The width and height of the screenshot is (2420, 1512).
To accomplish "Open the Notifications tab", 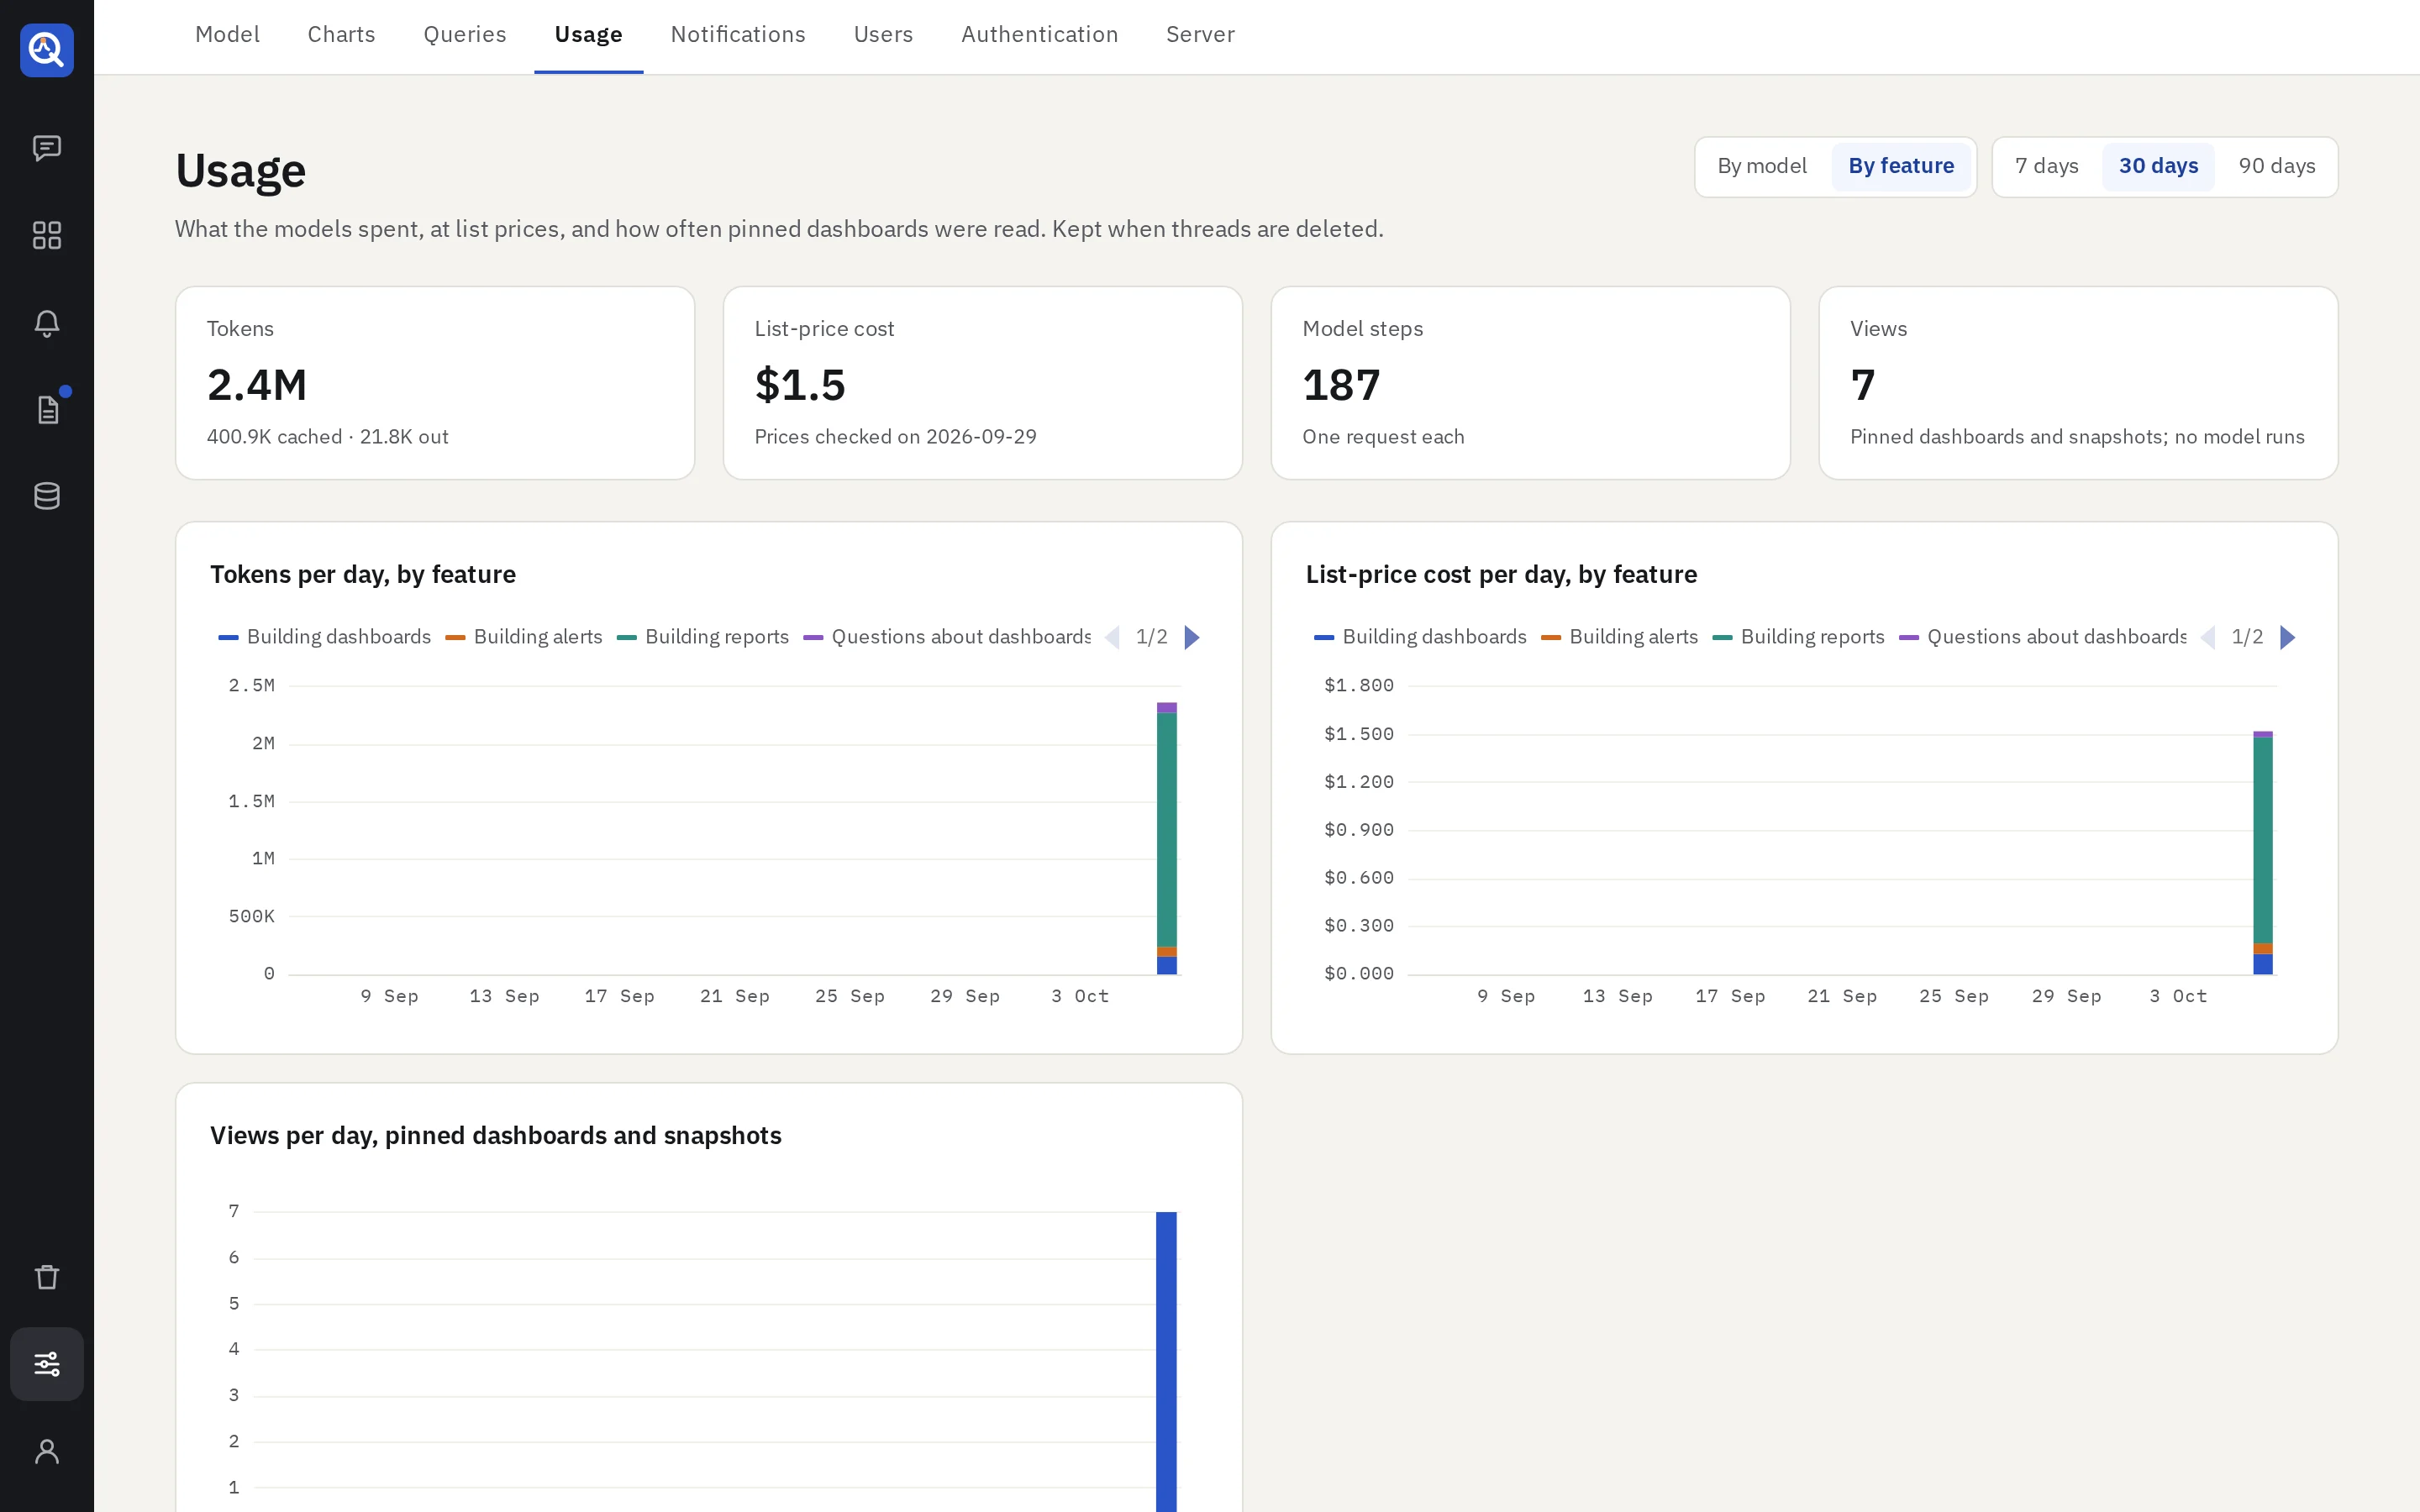I will coord(738,35).
